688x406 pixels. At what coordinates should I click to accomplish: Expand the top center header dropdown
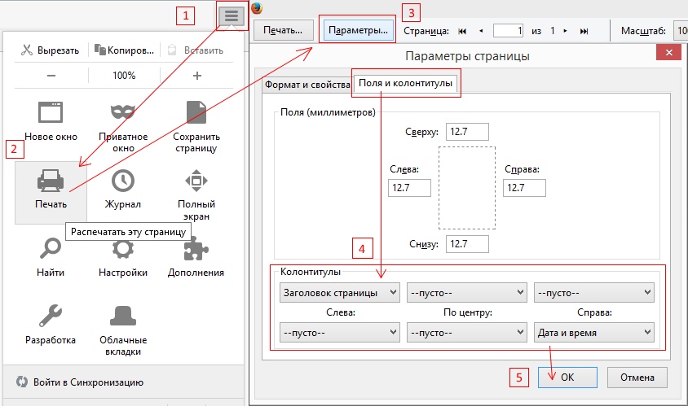pyautogui.click(x=467, y=293)
